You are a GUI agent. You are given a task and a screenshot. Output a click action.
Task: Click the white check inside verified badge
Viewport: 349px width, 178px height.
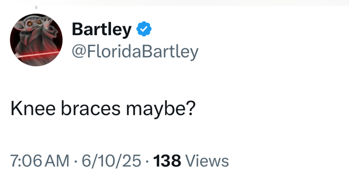[x=144, y=29]
